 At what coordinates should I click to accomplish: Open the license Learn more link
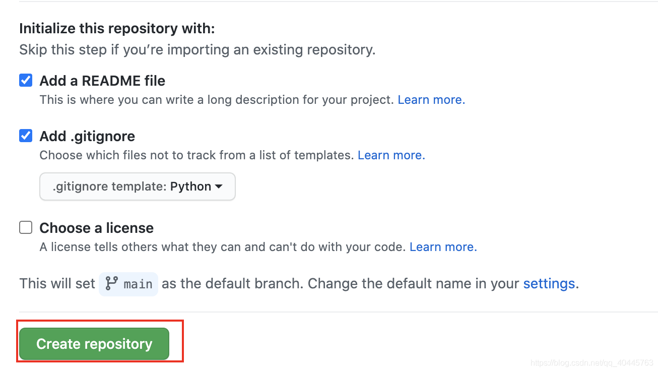point(443,247)
